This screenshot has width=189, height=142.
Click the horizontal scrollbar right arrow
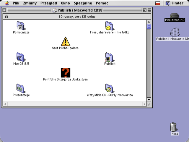[144, 104]
